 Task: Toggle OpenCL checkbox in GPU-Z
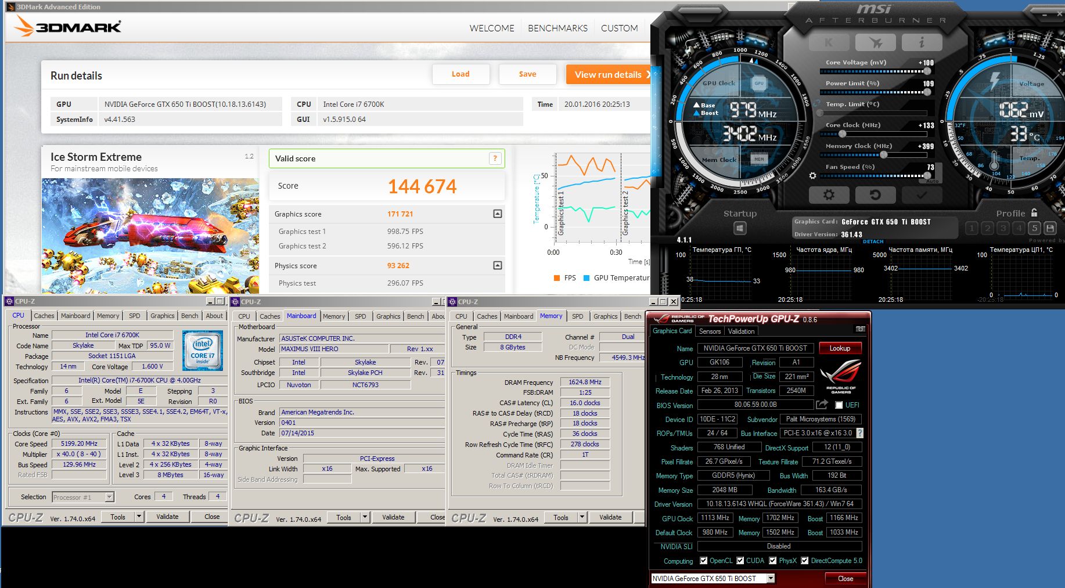[704, 561]
